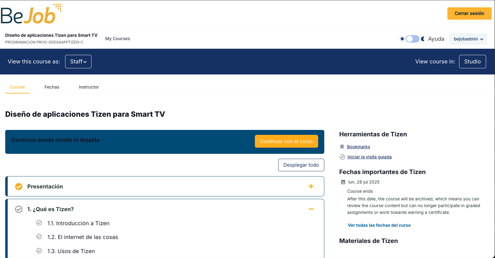Click Continuar con el curso button
495x258 pixels.
[286, 141]
